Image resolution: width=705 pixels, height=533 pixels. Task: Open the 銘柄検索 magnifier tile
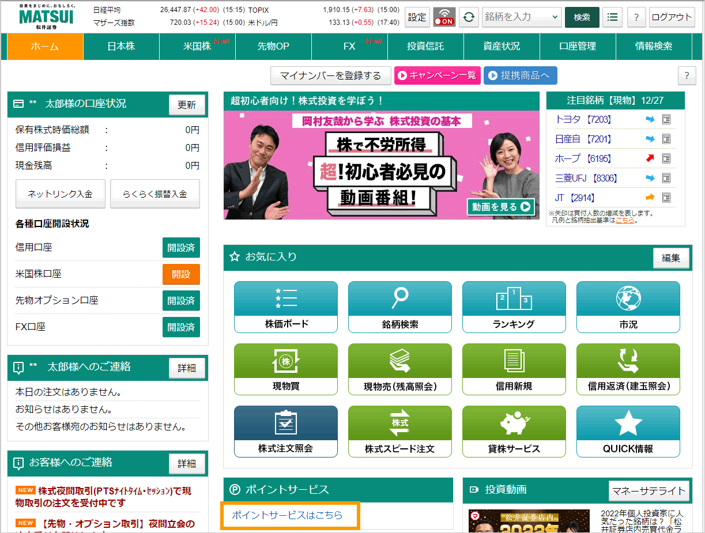(400, 307)
